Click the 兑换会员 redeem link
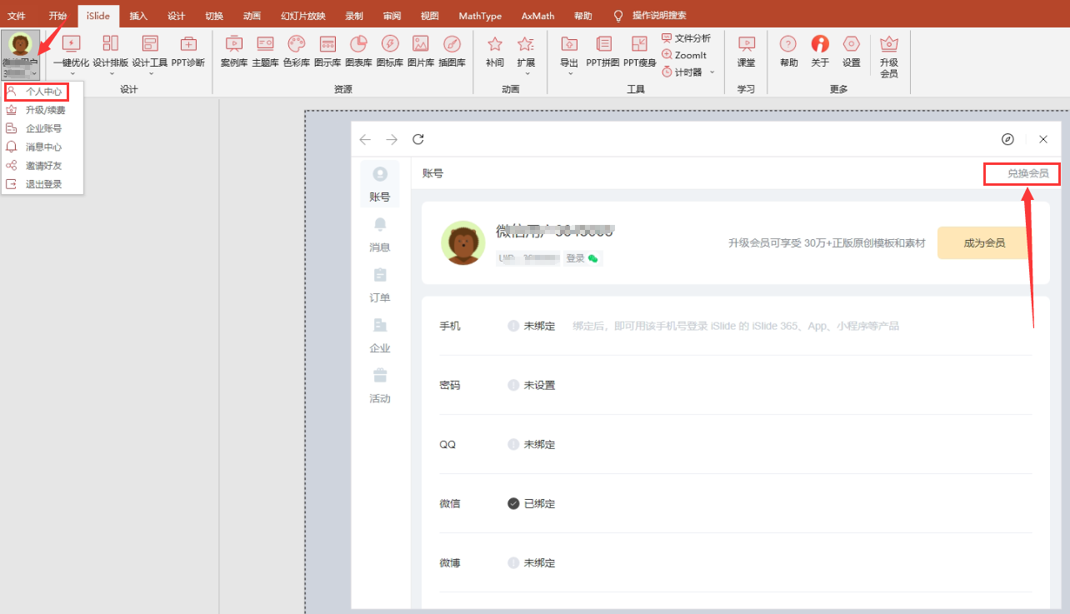 coord(1027,173)
